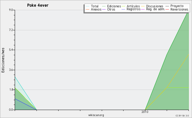Select the Total legend entry
The image size is (192, 118).
click(95, 6)
